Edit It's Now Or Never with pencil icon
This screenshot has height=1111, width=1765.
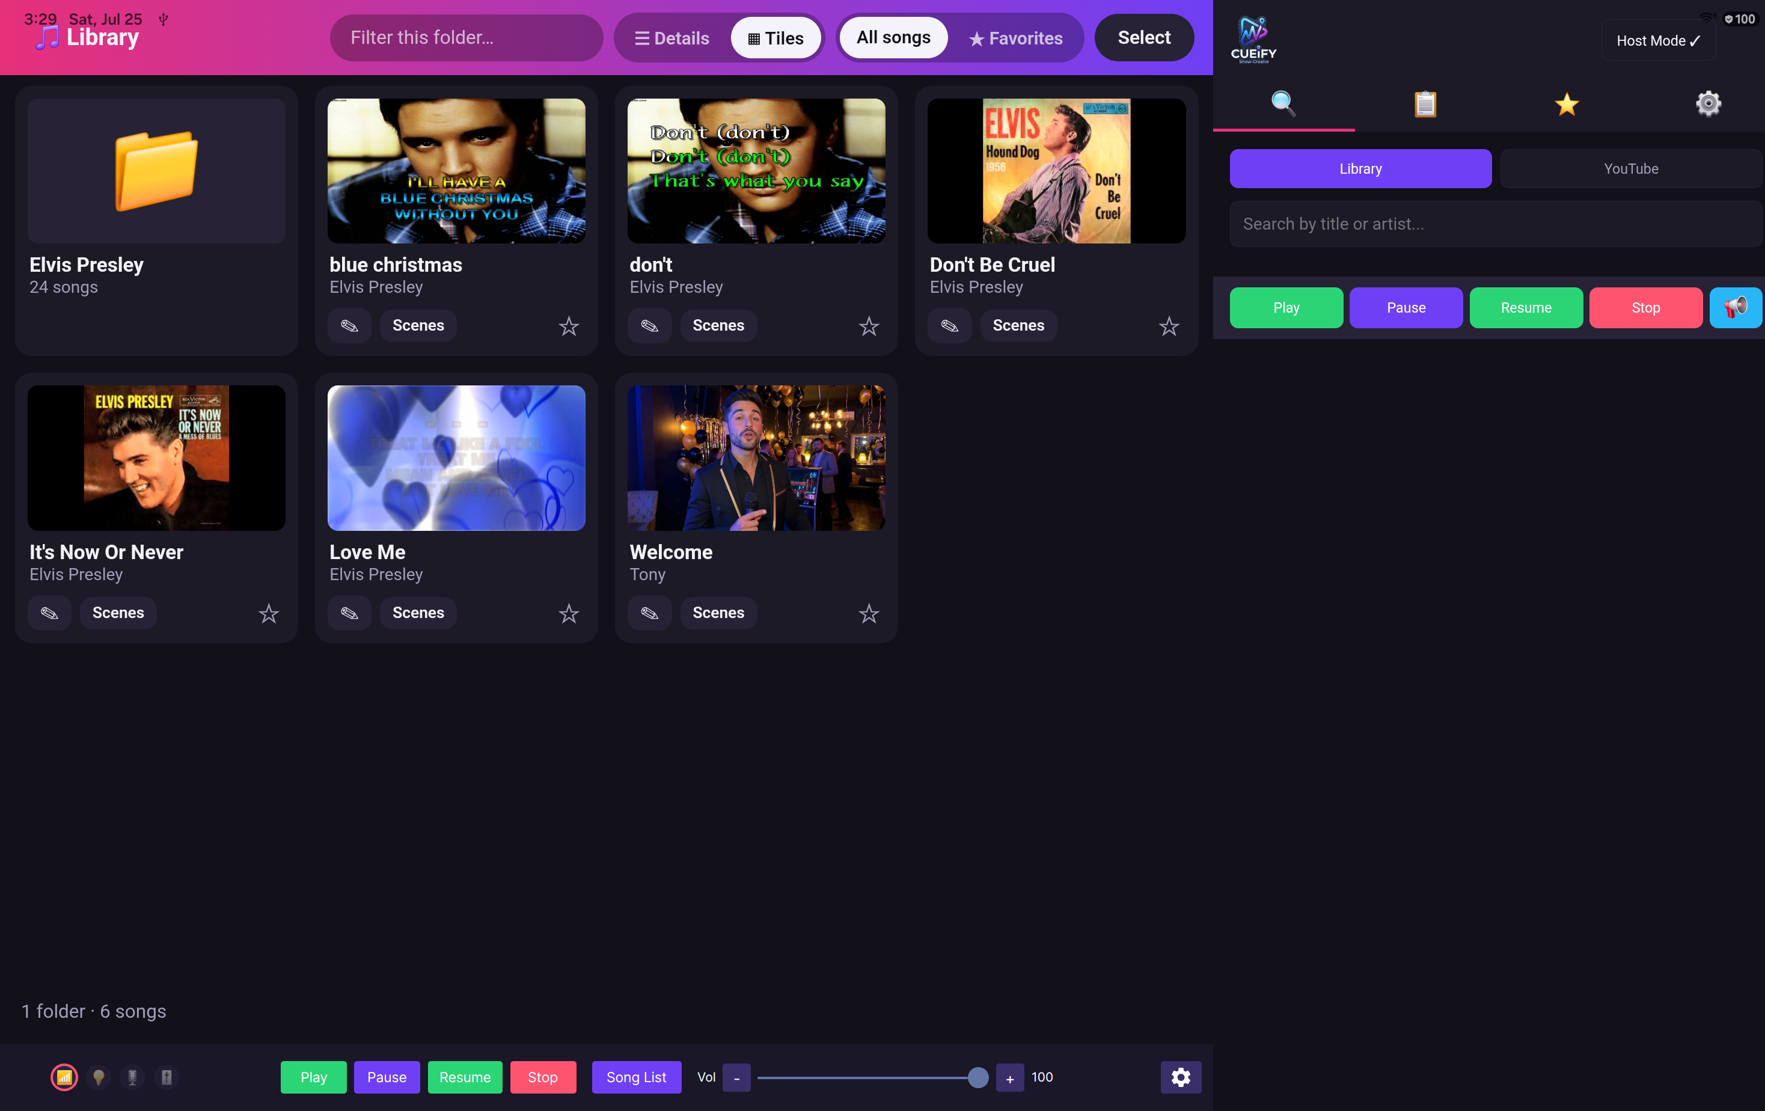pos(49,613)
